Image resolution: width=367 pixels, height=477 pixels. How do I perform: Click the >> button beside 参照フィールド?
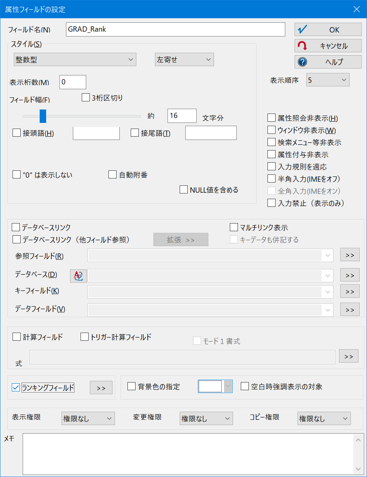[350, 255]
